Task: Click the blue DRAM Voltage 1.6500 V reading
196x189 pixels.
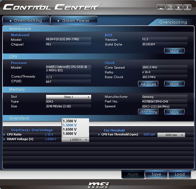Action: pyautogui.click(x=51, y=139)
